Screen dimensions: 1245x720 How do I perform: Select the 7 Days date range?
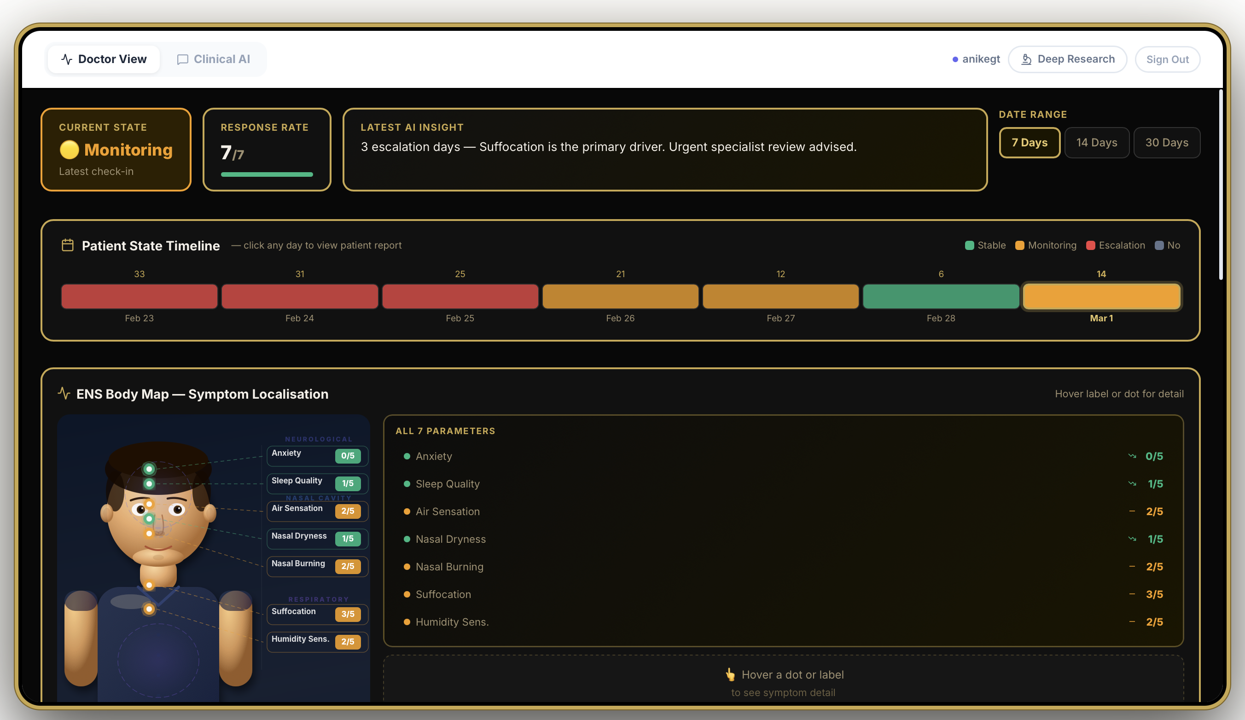click(1029, 143)
